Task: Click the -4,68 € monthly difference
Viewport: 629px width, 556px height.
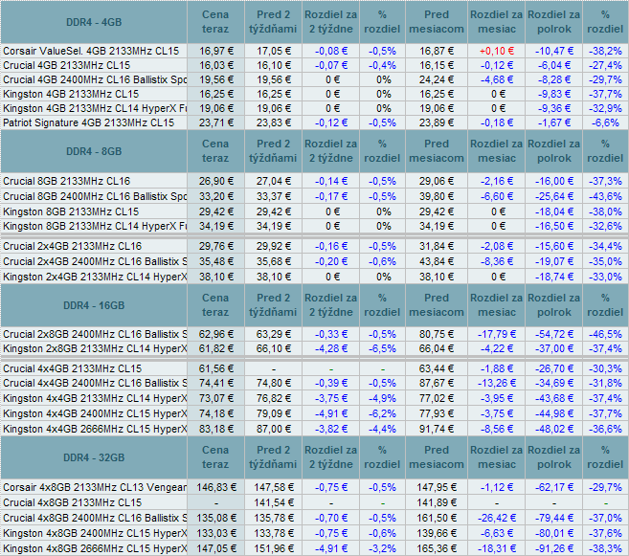Action: click(497, 79)
